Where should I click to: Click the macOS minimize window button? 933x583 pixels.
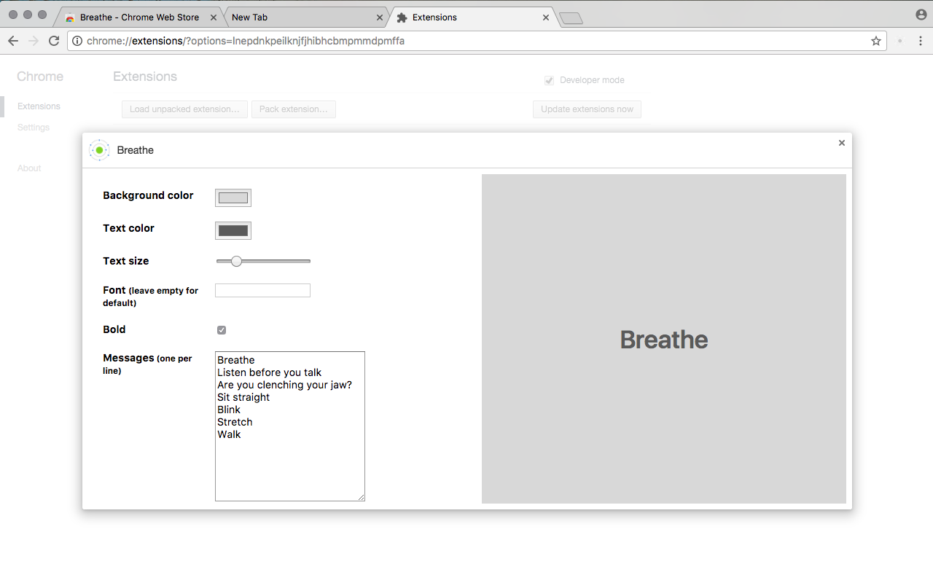pyautogui.click(x=28, y=15)
